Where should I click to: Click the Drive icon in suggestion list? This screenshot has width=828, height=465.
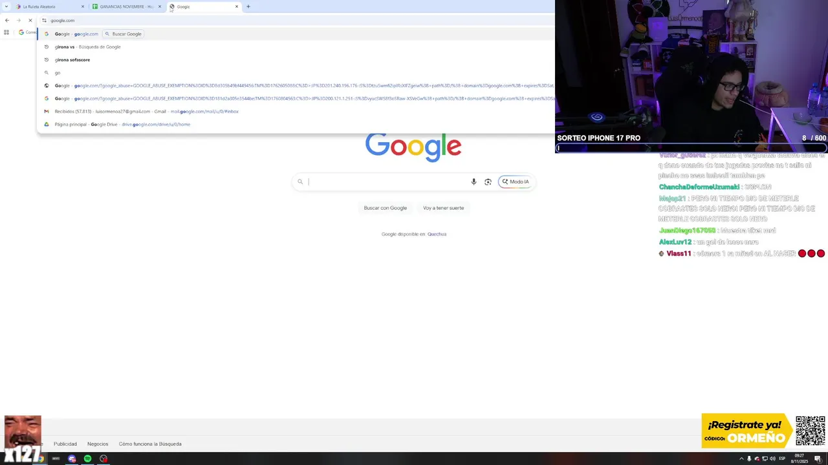[x=46, y=124]
